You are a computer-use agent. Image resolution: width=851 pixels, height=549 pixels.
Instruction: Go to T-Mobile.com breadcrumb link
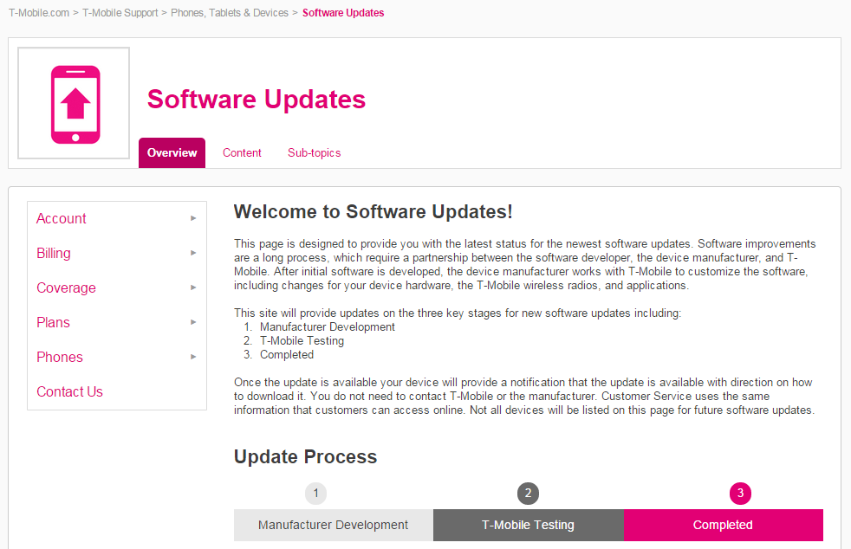[x=39, y=12]
